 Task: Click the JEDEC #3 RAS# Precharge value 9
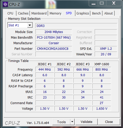coord(83,86)
